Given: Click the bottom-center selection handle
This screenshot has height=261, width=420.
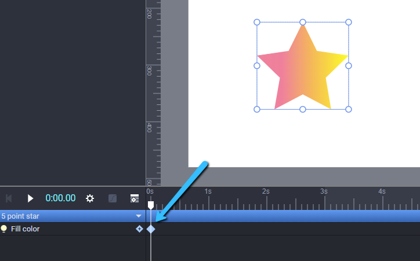Looking at the screenshot, I should tap(303, 109).
